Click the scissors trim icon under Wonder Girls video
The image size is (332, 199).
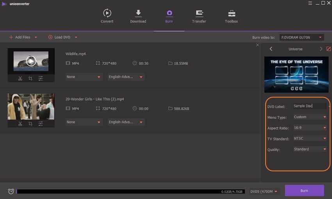pos(20,124)
